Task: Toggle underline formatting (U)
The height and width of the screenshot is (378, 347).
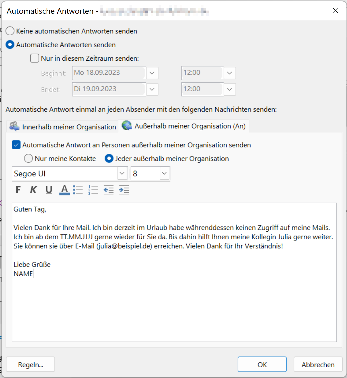Action: (49, 189)
